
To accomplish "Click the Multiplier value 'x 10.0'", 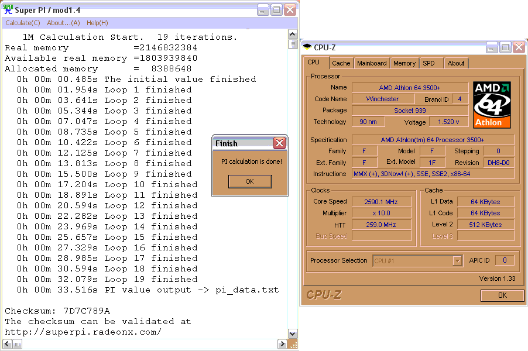I will coord(381,213).
